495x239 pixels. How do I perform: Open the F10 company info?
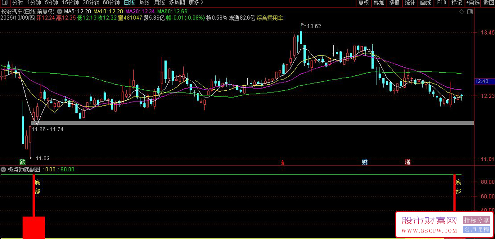(x=442, y=3)
